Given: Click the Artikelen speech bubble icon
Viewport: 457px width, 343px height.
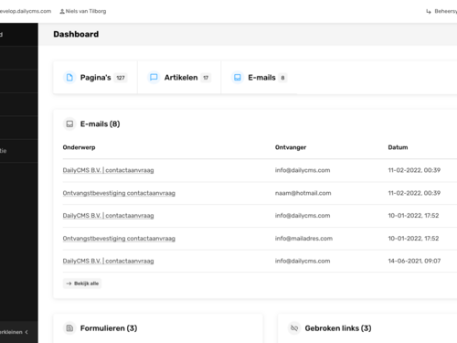Looking at the screenshot, I should coord(154,78).
